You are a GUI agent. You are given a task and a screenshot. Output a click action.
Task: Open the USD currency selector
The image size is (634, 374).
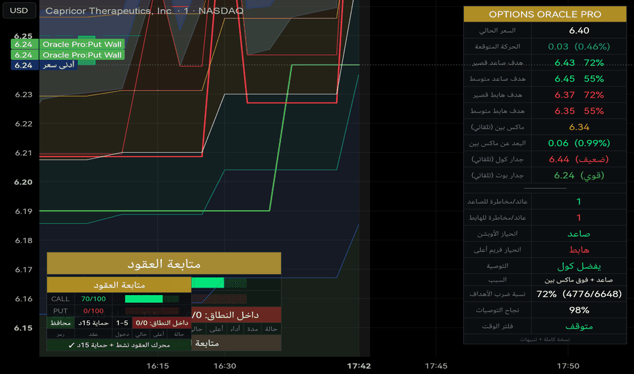point(19,10)
